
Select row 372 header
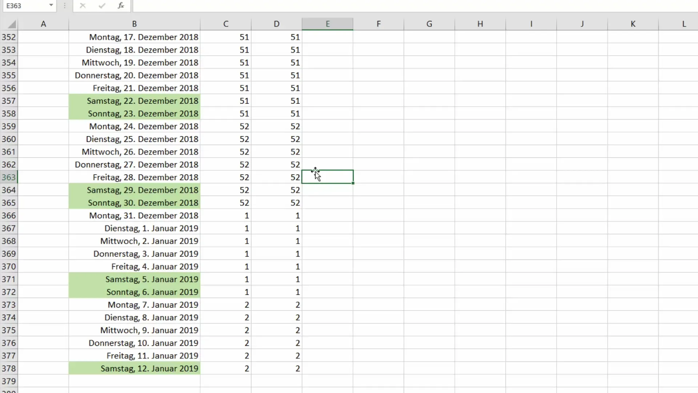(9, 292)
